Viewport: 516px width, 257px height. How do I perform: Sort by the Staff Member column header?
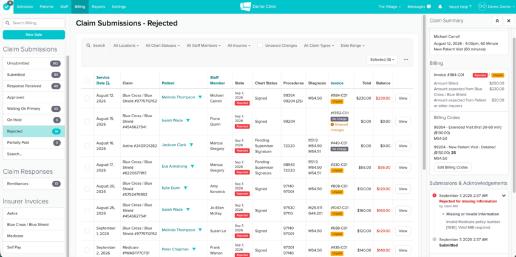pyautogui.click(x=217, y=80)
